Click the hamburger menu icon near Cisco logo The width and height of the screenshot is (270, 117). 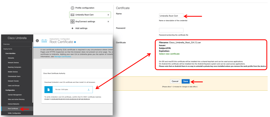(37, 40)
